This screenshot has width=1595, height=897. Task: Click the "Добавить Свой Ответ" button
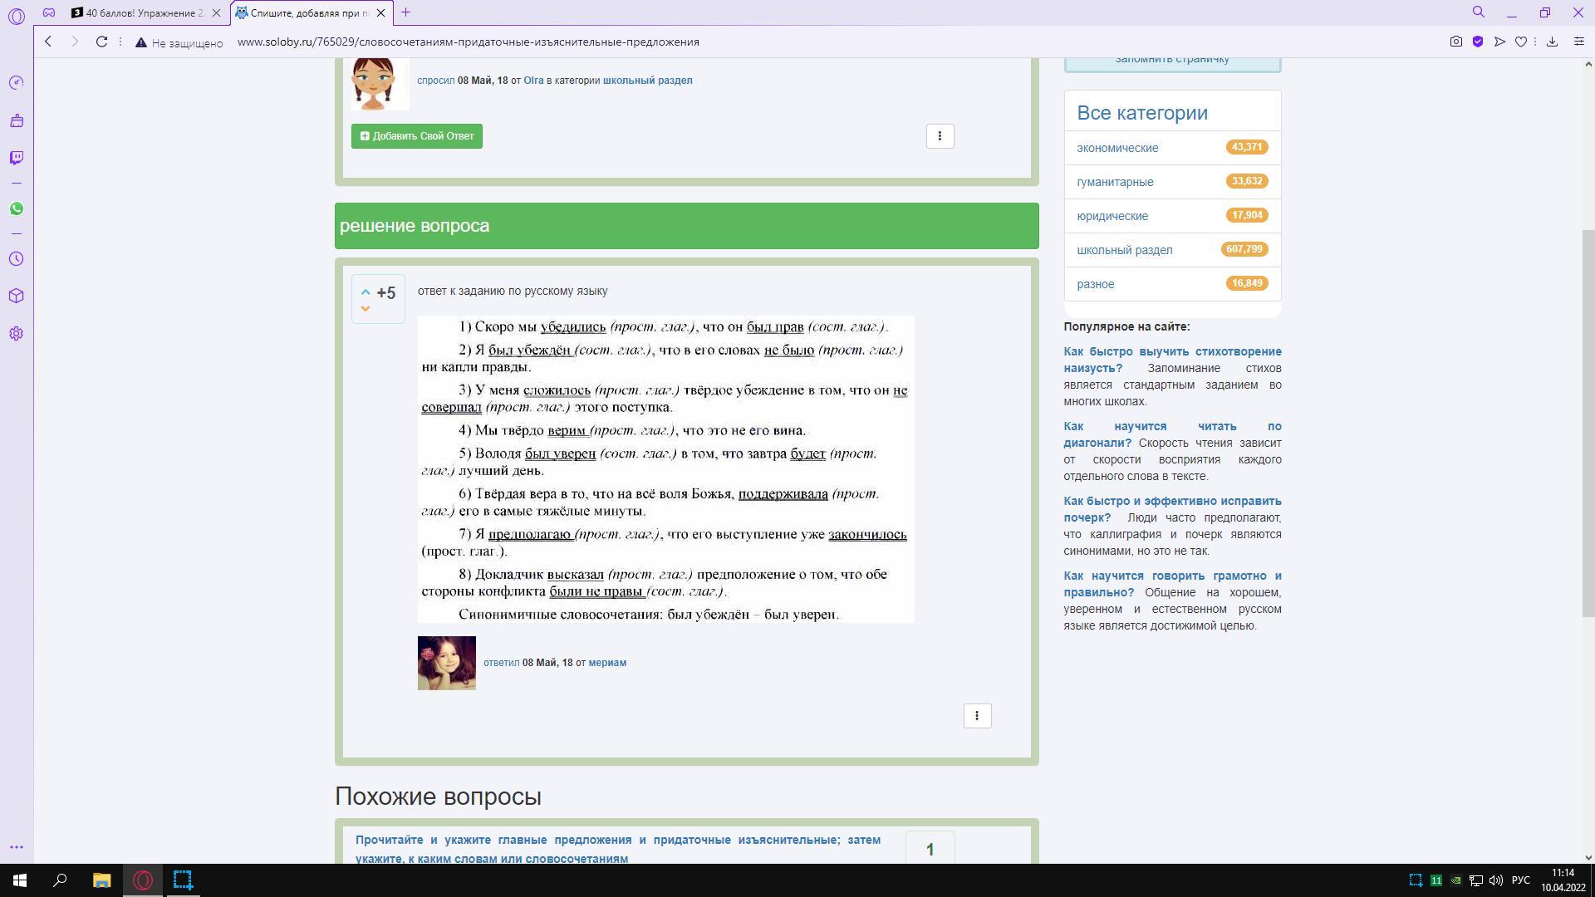(417, 136)
